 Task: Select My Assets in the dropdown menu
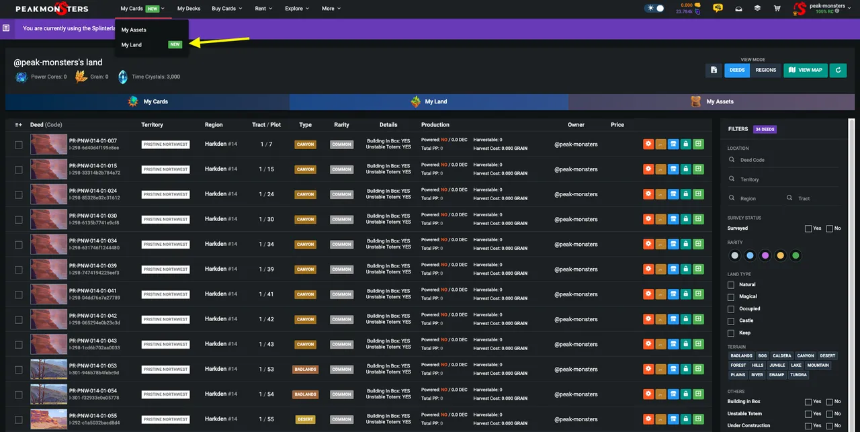(x=152, y=30)
